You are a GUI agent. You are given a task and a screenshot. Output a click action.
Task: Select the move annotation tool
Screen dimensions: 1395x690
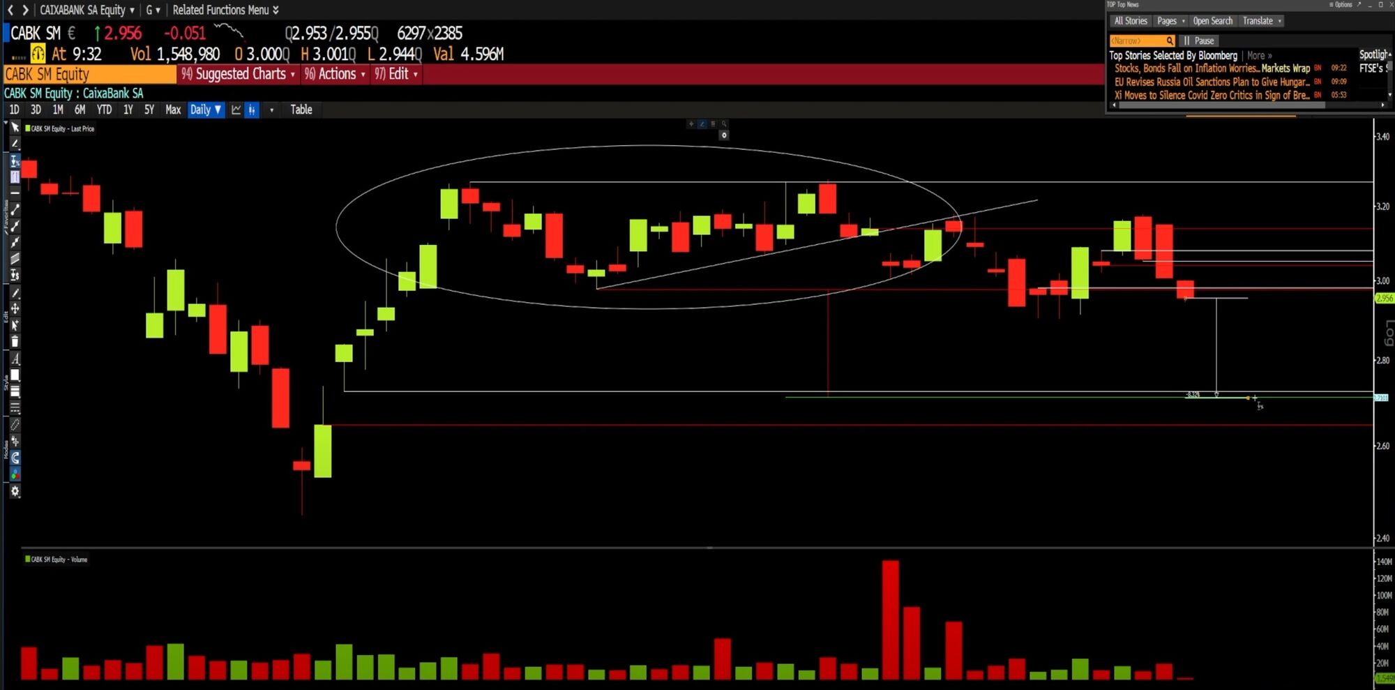15,308
